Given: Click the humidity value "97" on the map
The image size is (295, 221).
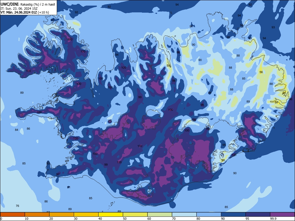Looking at the screenshot, I should [58, 174].
